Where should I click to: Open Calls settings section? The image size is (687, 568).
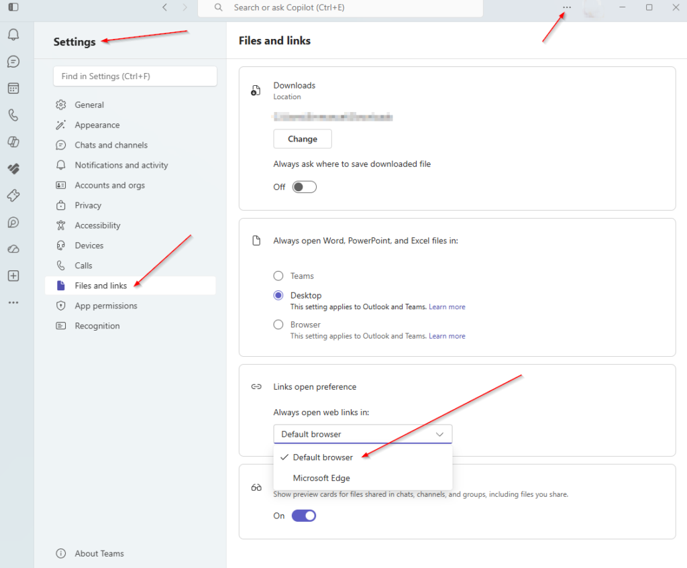click(x=131, y=266)
